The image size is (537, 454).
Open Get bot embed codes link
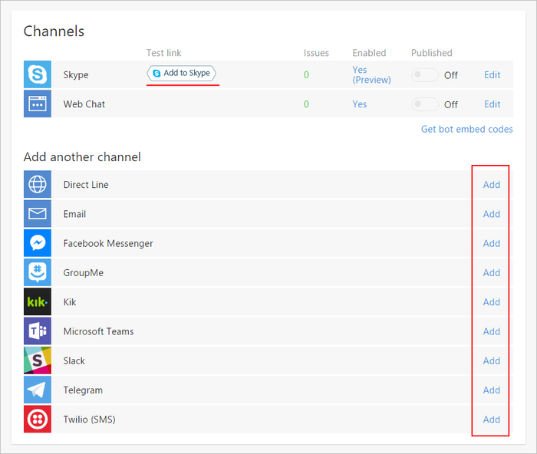click(466, 130)
